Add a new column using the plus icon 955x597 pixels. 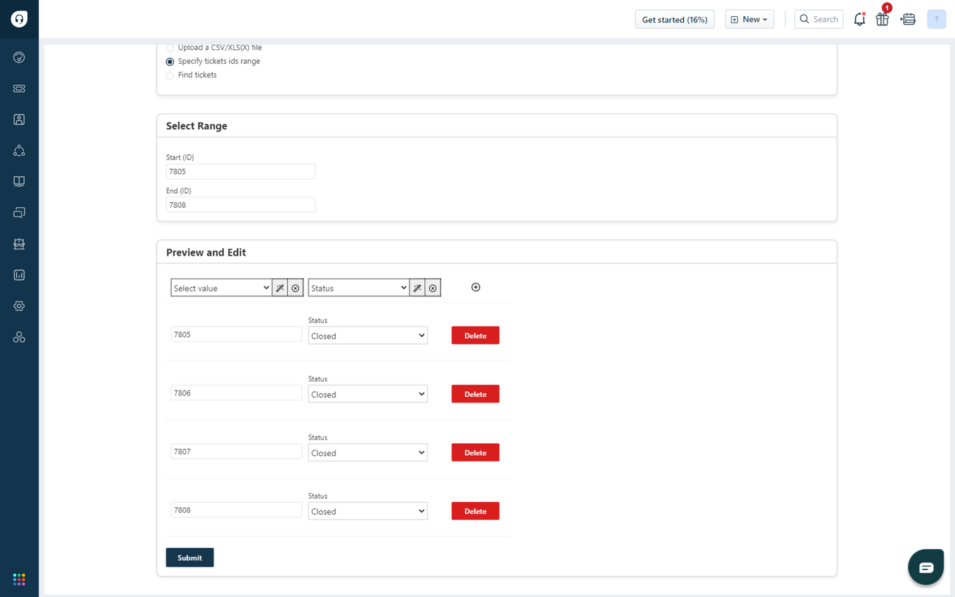(475, 287)
